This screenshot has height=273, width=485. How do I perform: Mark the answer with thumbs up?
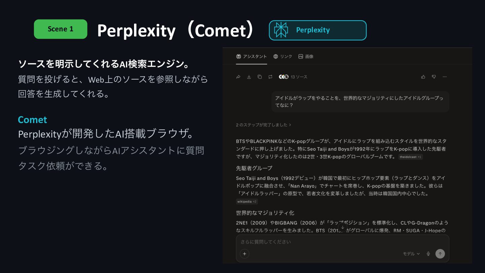423,77
